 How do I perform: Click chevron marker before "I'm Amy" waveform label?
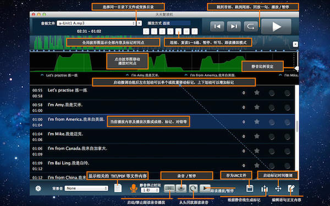(127, 75)
